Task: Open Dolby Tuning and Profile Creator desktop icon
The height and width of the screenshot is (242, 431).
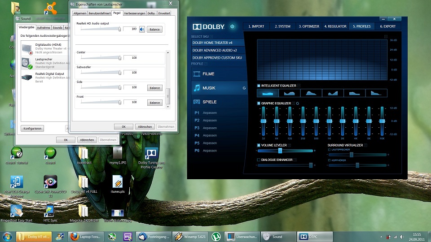Action: click(151, 158)
